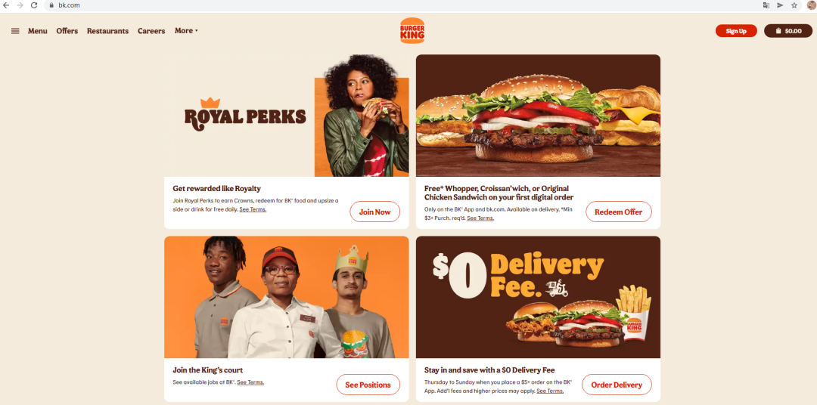
Task: Click the translate page icon
Action: (x=766, y=5)
